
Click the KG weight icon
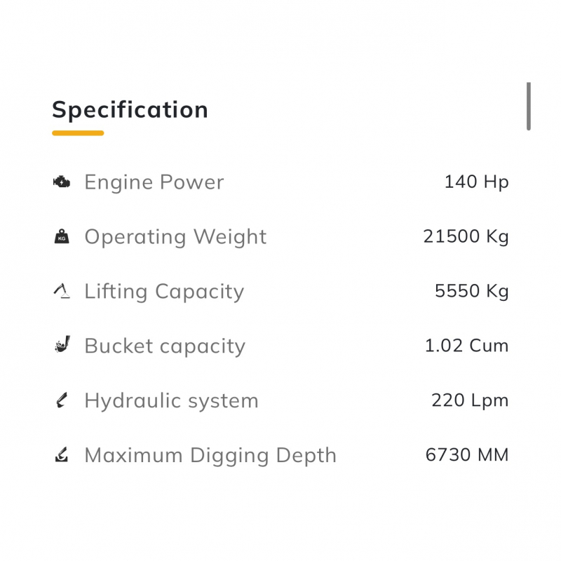[x=62, y=237]
